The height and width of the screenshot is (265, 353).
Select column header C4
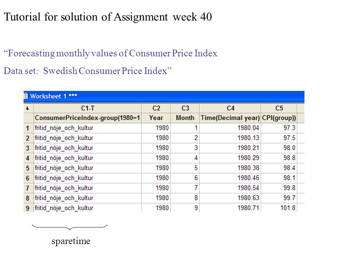click(230, 108)
